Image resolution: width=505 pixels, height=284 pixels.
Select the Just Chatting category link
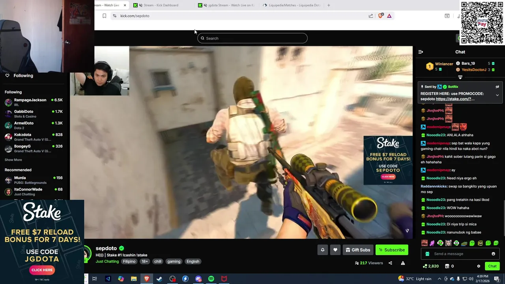coord(107,262)
